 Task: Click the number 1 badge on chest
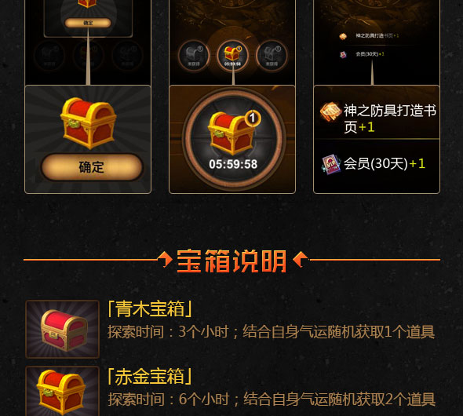253,118
